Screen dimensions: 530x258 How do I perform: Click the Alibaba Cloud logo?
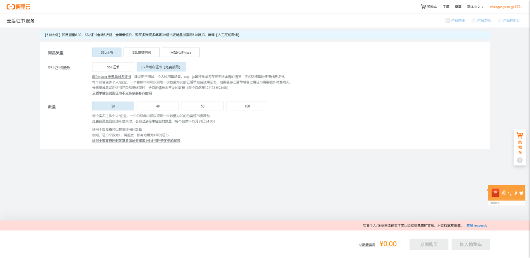(18, 6)
